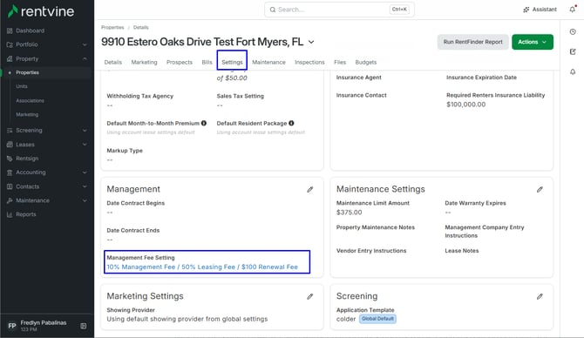
Task: Click Run RentFinder Report button
Action: [x=472, y=42]
